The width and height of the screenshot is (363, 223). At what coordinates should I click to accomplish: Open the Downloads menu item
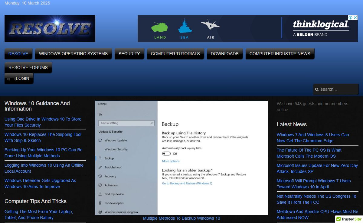224,54
